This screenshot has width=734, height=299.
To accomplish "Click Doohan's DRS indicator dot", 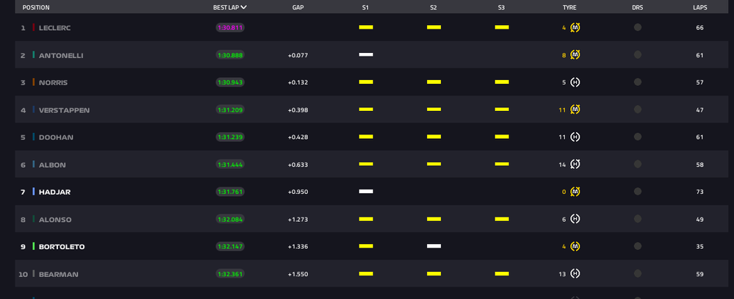I will click(638, 137).
